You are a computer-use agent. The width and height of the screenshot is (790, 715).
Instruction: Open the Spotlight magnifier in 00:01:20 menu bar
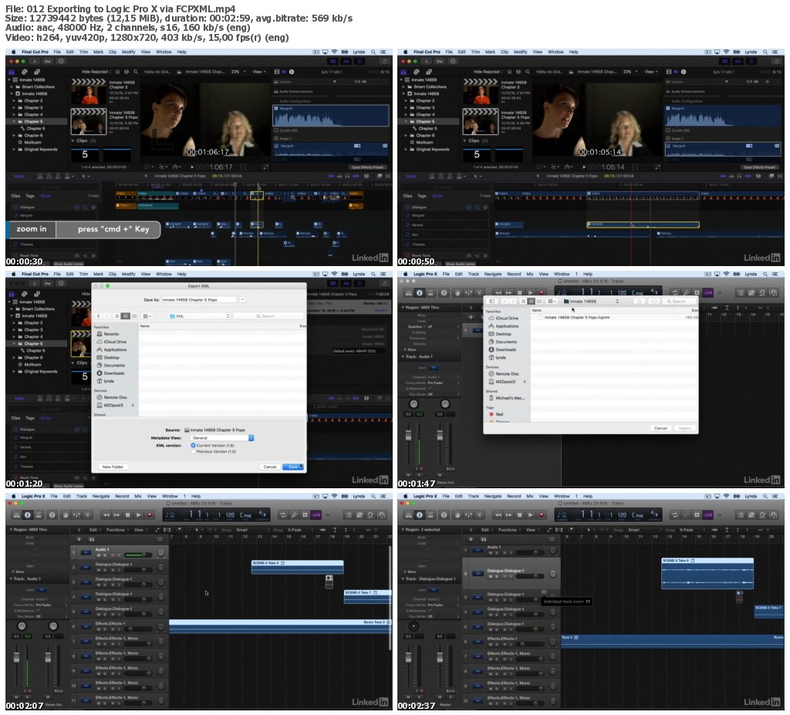(x=373, y=274)
